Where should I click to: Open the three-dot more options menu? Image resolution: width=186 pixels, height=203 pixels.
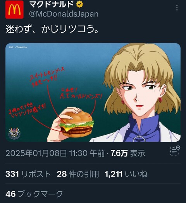[x=177, y=8]
